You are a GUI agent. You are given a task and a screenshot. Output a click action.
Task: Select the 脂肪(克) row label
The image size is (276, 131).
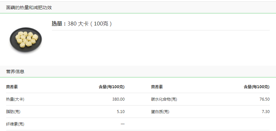pyautogui.click(x=13, y=112)
